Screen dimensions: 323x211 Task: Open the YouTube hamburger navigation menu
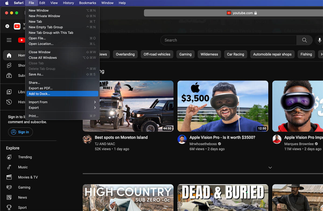pos(9,40)
